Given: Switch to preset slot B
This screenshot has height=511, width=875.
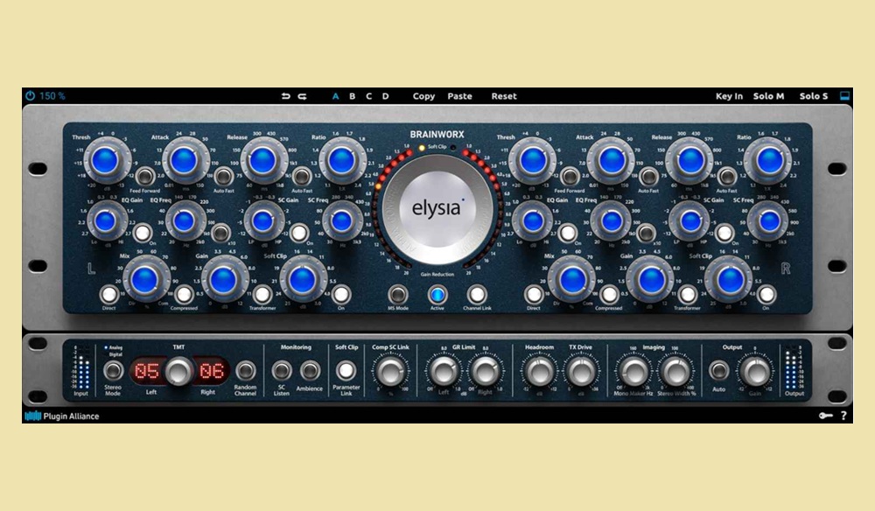Looking at the screenshot, I should (351, 95).
